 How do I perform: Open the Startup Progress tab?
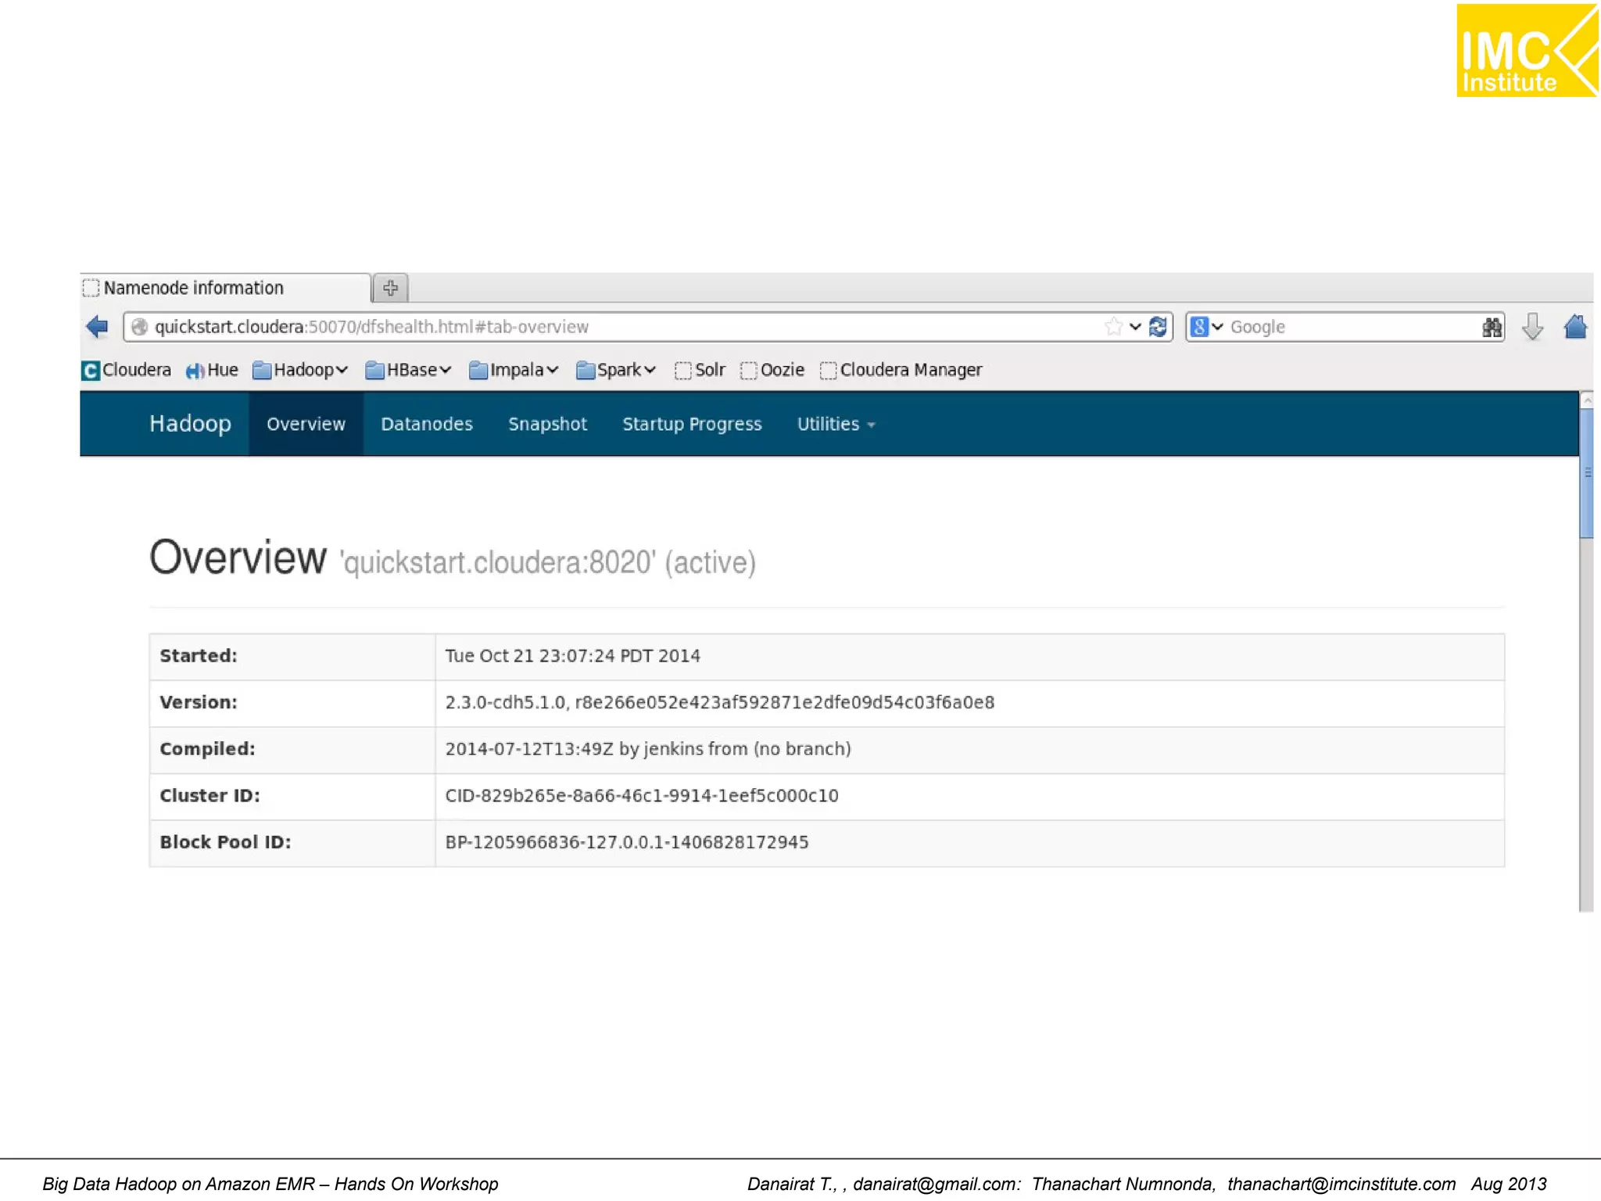[692, 424]
